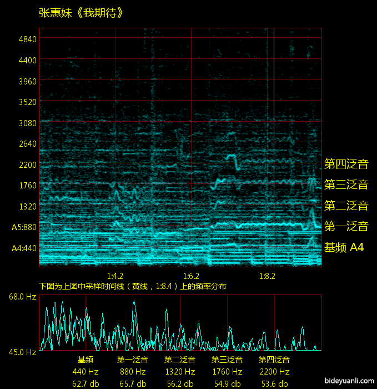The width and height of the screenshot is (377, 389).
Task: Click the 1:4.2 time axis label
Action: pos(115,276)
